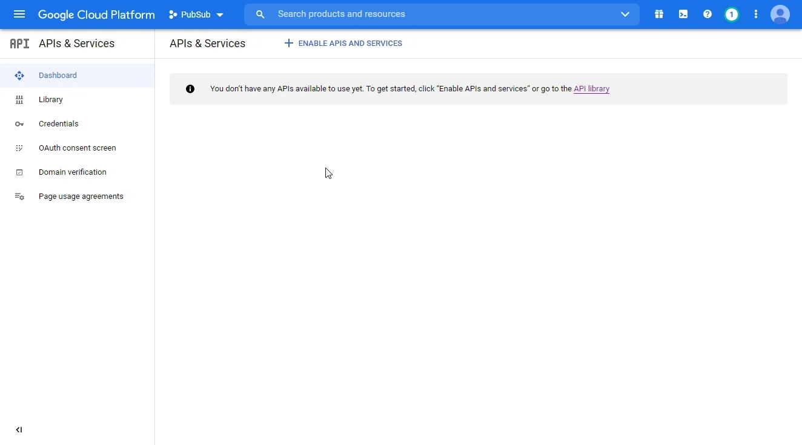Screen dimensions: 802x445
Task: Open Credentials in the sidebar
Action: [77, 124]
